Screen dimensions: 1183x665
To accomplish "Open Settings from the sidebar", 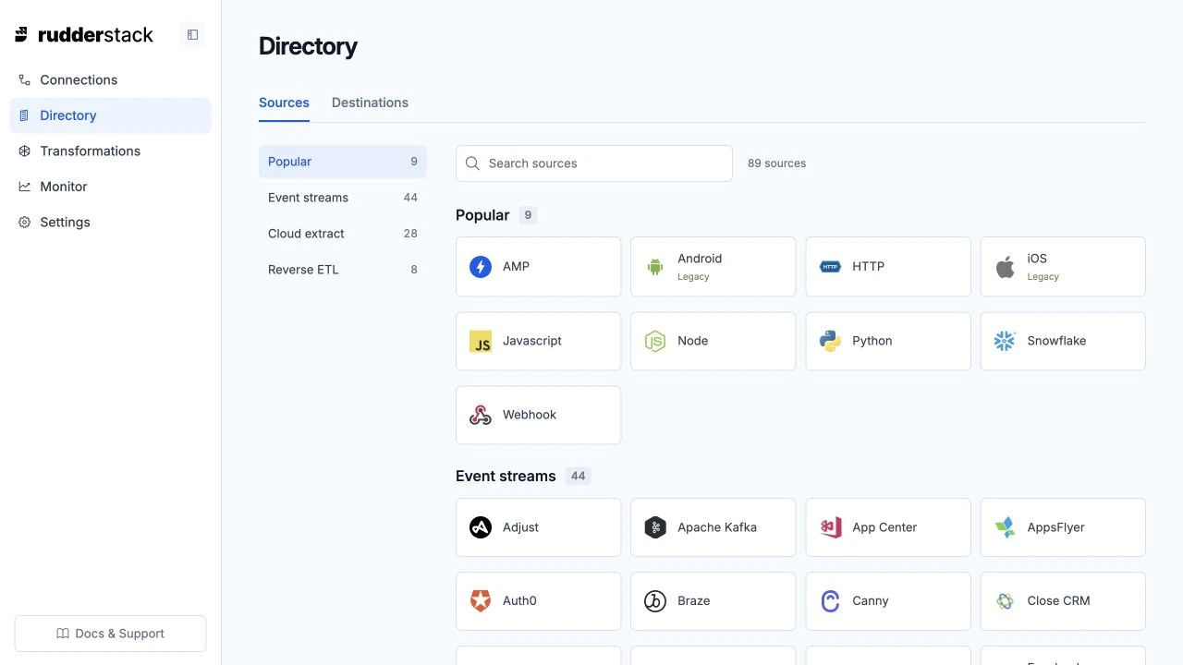I will 111,223.
